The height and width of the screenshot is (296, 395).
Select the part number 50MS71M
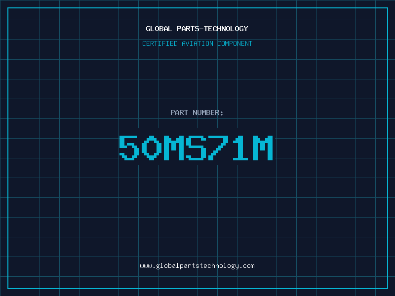pyautogui.click(x=196, y=148)
